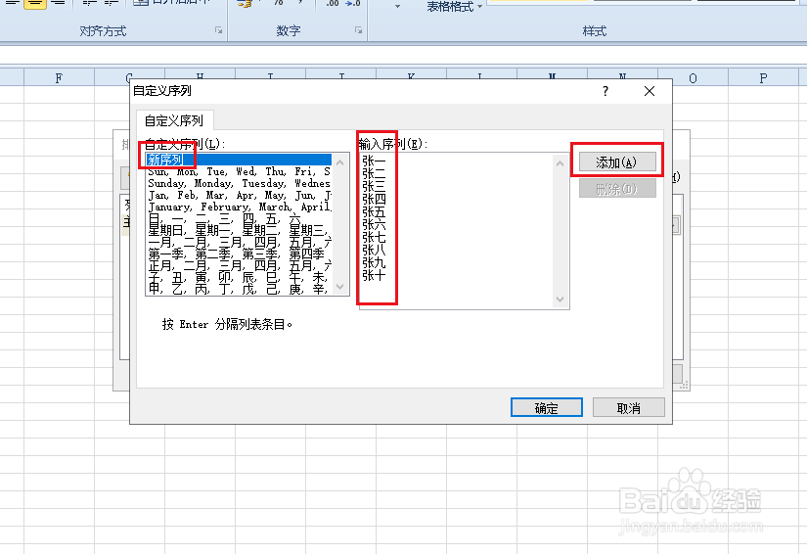
Task: Select the 日, 一, 二, 三 list entry
Action: 239,219
